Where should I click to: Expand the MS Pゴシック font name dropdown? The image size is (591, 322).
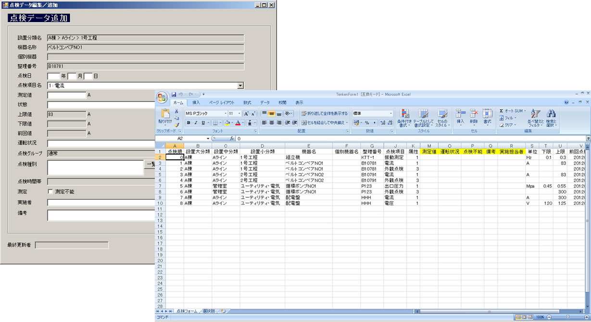coord(225,114)
